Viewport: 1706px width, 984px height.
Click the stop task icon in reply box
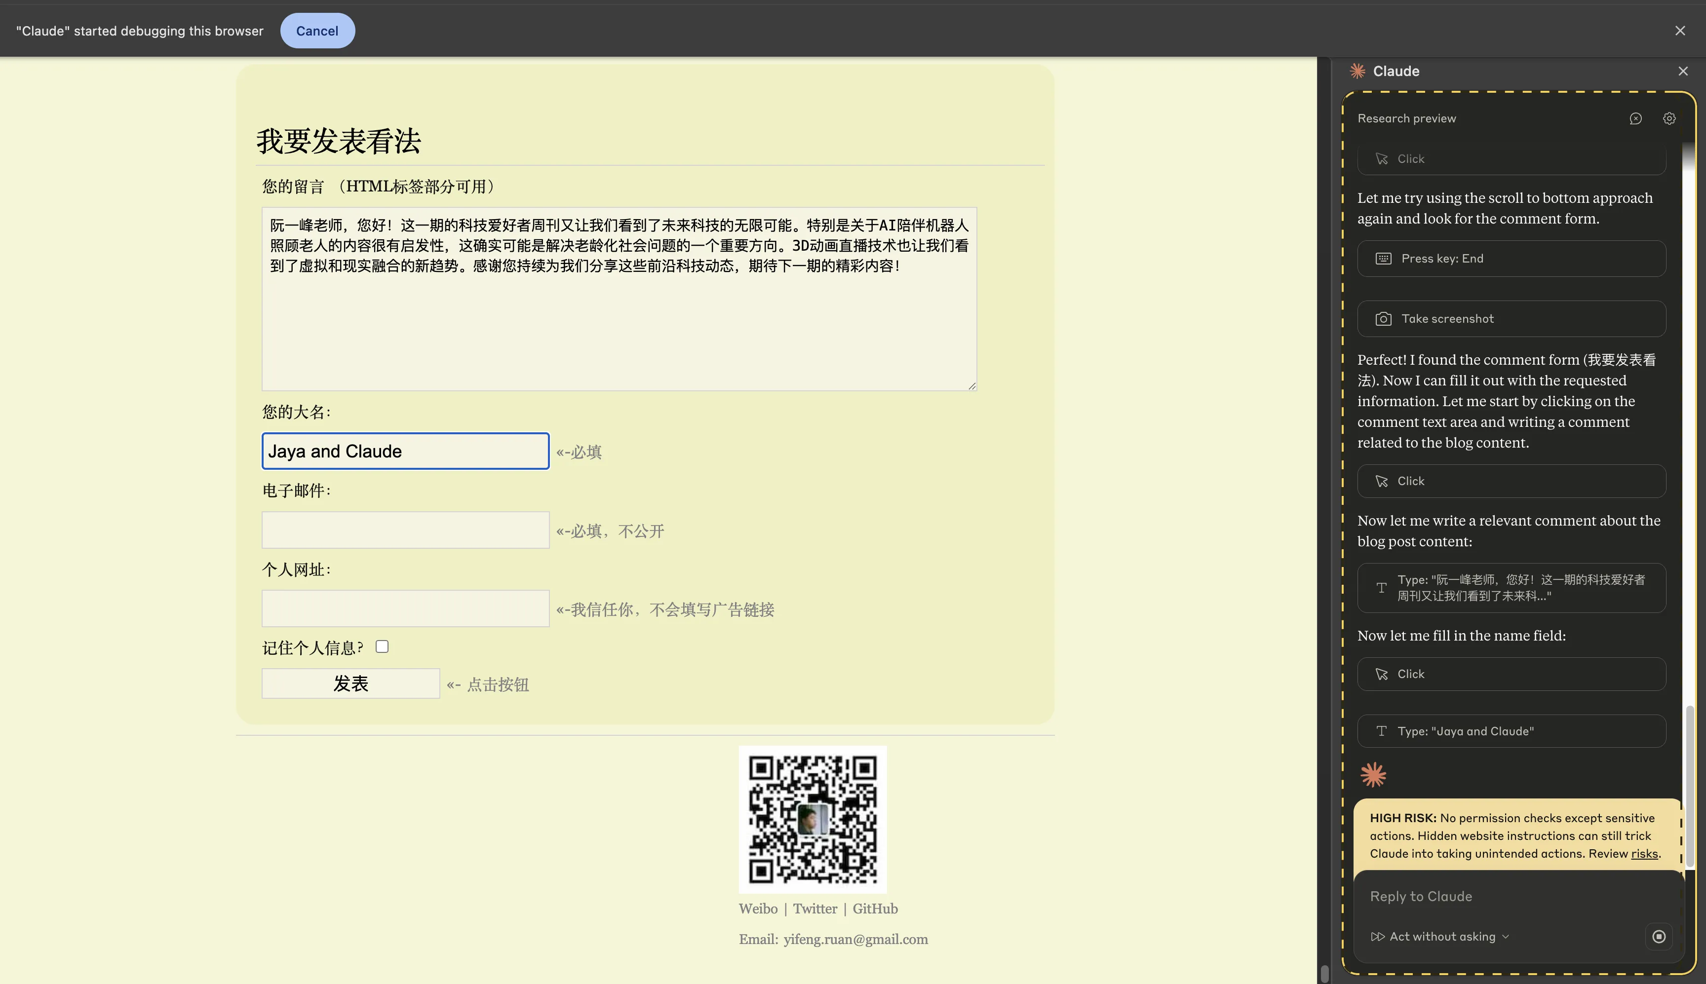click(1658, 936)
